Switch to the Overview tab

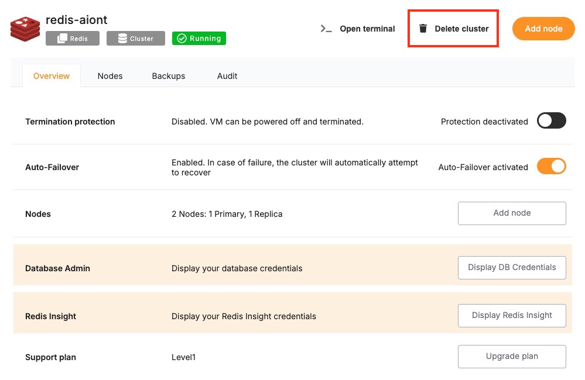(52, 76)
